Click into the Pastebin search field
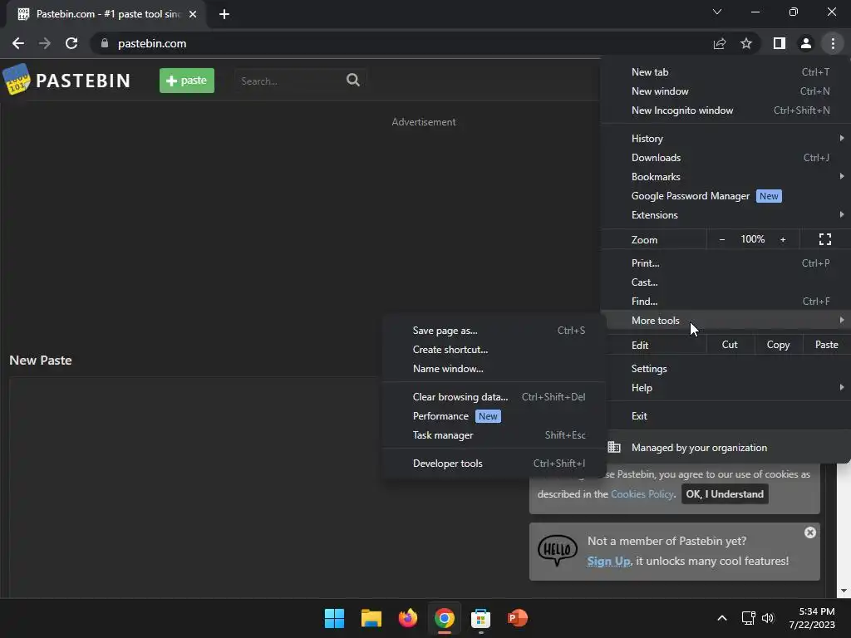851x638 pixels. [x=290, y=81]
